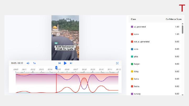The image size is (189, 106).
Task: Select the sora class row
Action: pos(155,49)
